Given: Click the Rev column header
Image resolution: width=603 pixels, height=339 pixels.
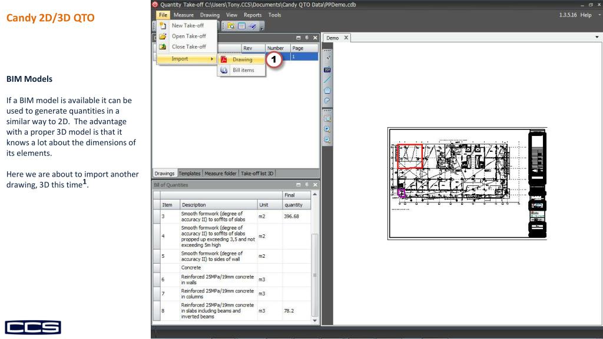Looking at the screenshot, I should pos(253,48).
